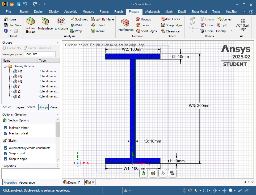The image size is (256, 195).
Task: Detect Bad Faces in model
Action: 171,19
